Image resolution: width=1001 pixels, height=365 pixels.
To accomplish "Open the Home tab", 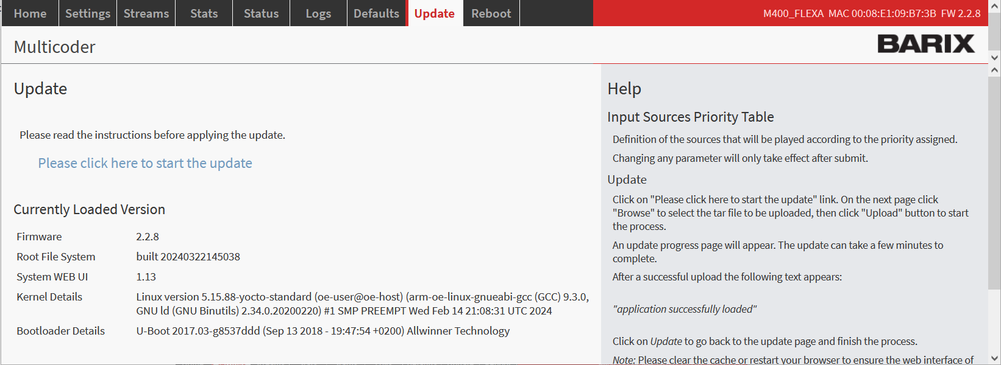I will click(x=30, y=13).
